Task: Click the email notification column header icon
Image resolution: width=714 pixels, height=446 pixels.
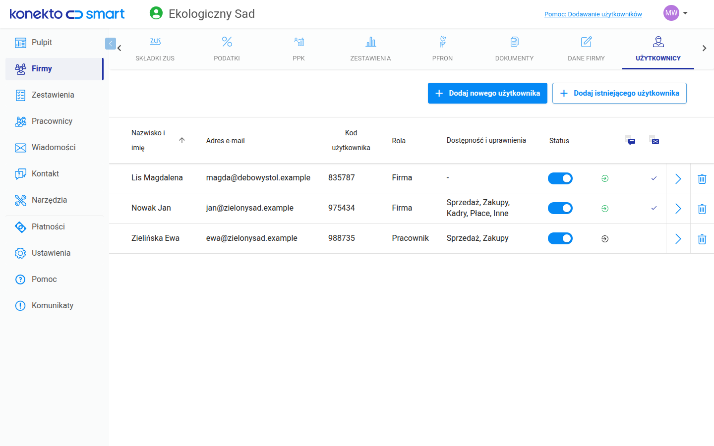Action: [654, 140]
